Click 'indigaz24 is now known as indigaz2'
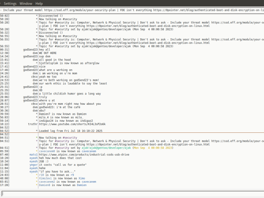The width and height of the screenshot is (264, 198). point(66,121)
